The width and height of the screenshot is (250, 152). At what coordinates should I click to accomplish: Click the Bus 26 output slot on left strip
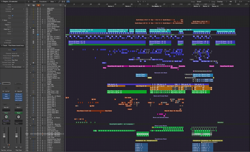(x=6, y=107)
